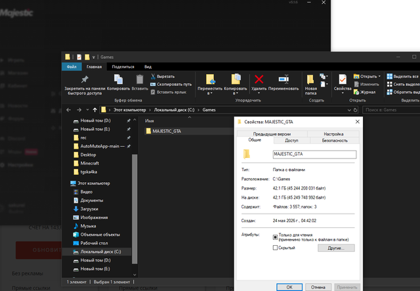The width and height of the screenshot is (420, 291).
Task: Click Вставить ярлык in ribbon
Action: (169, 92)
